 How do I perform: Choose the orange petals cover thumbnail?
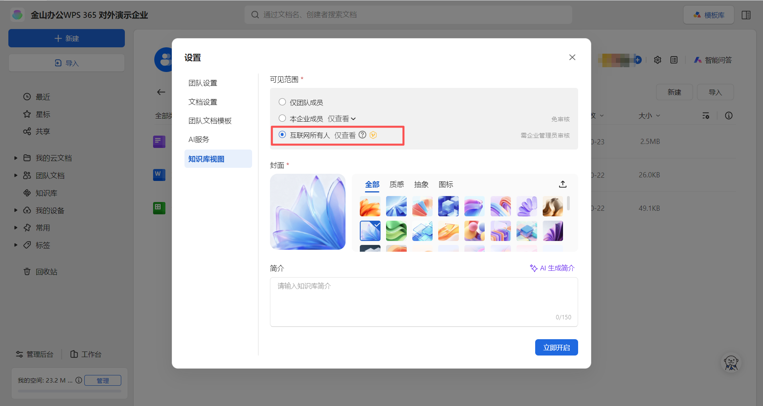(x=370, y=206)
